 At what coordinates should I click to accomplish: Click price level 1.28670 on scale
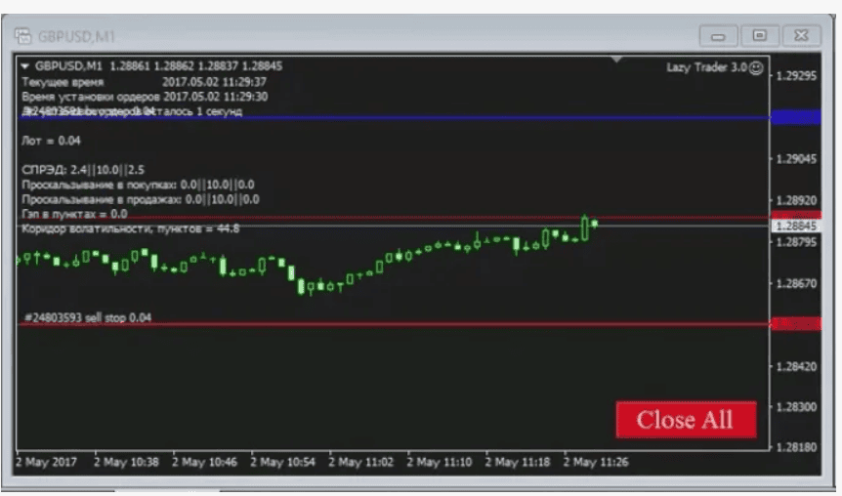pyautogui.click(x=796, y=283)
